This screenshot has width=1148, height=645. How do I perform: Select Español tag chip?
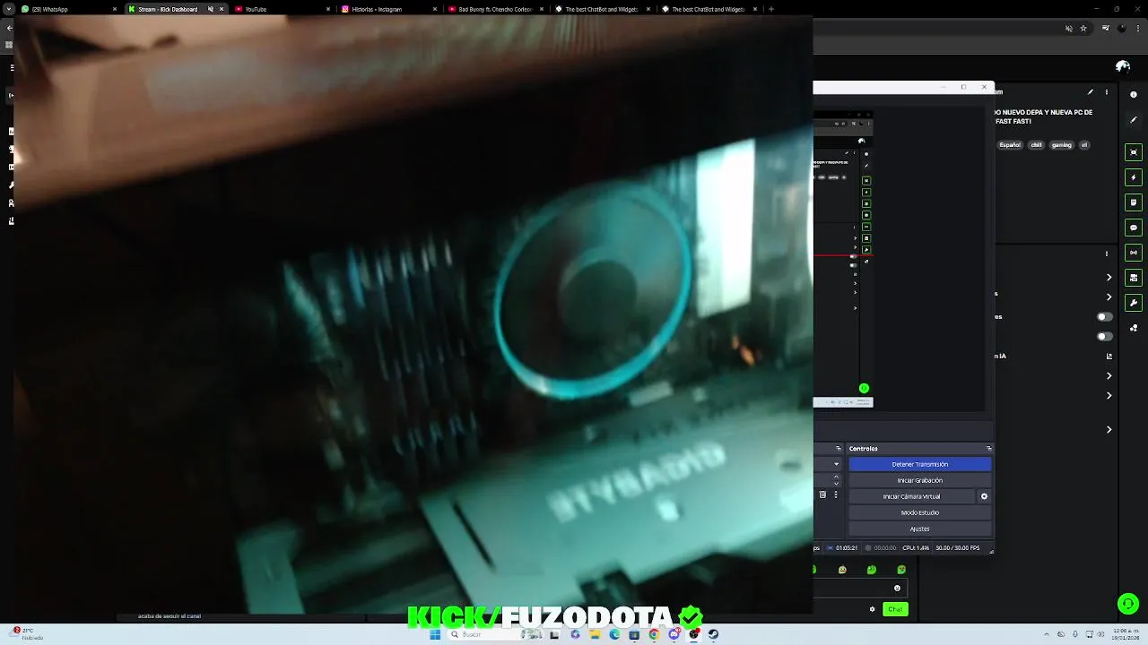[1010, 144]
